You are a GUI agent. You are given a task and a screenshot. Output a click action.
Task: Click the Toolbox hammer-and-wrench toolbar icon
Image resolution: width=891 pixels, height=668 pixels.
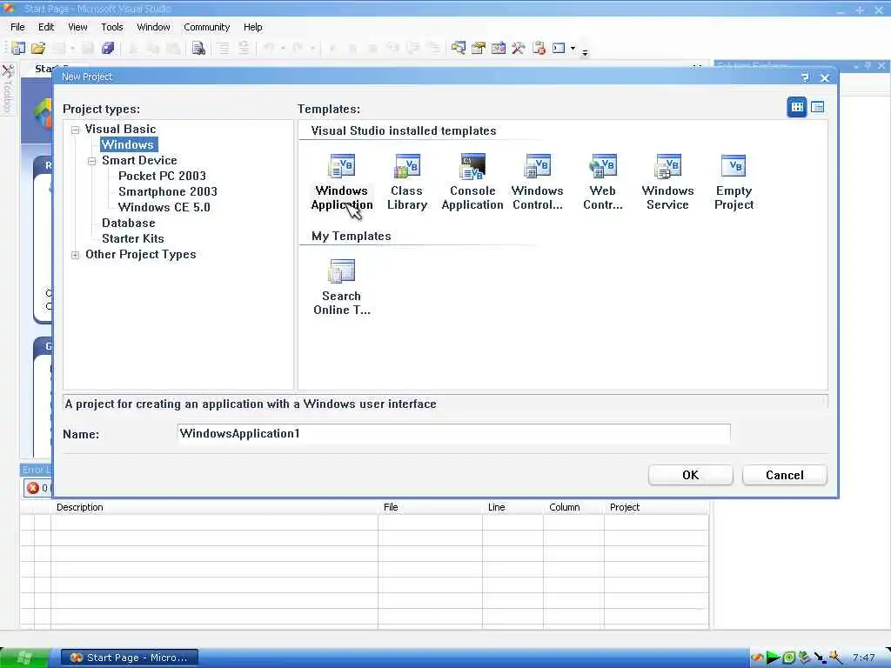(x=519, y=49)
